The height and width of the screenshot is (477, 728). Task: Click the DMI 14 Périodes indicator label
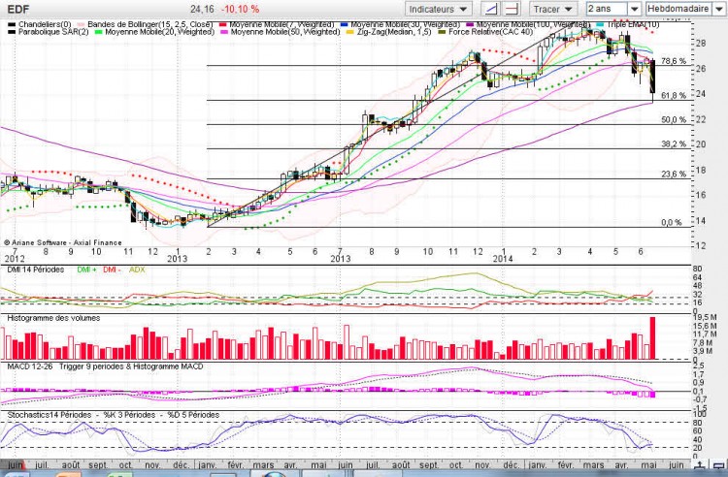36,270
